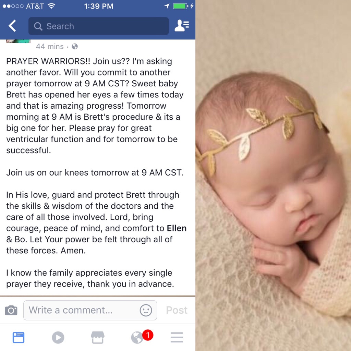Tap the tagged name Ellen
This screenshot has width=351, height=351.
coord(177,228)
